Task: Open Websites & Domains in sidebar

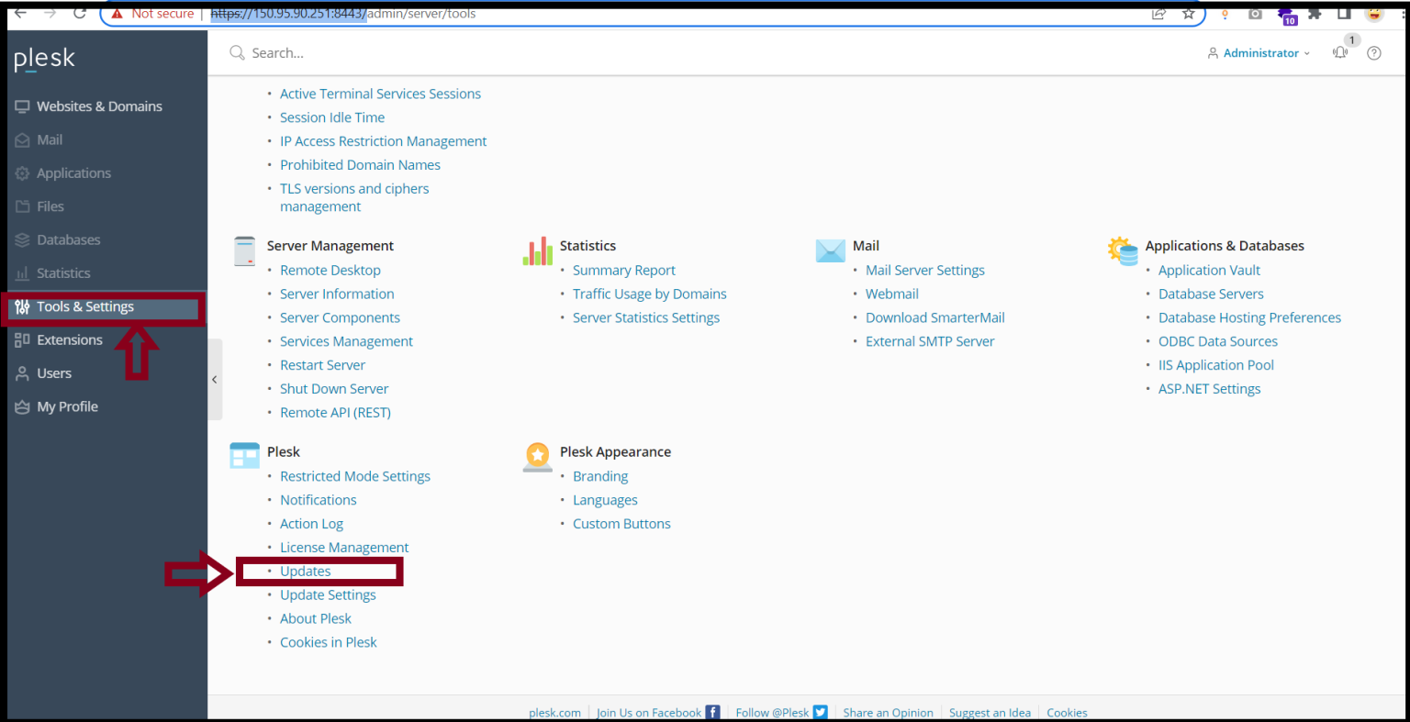Action: 99,106
